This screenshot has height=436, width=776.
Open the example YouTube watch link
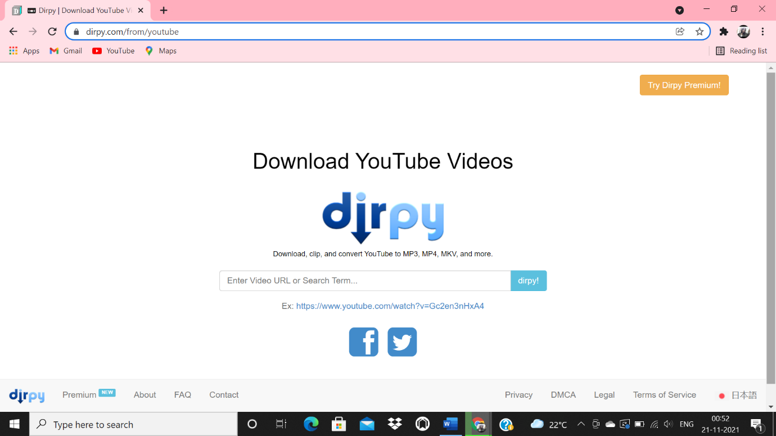coord(390,306)
